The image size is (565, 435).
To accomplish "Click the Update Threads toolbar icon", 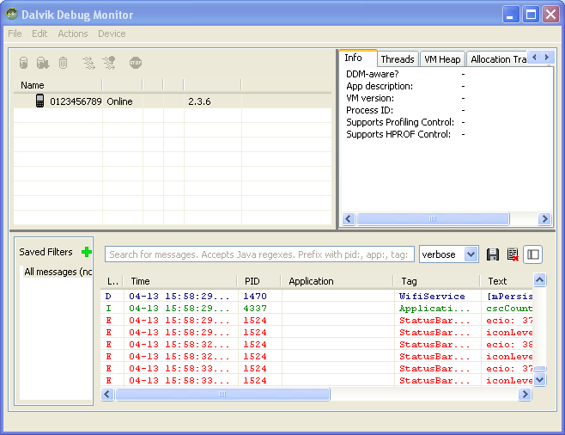I will coord(88,63).
